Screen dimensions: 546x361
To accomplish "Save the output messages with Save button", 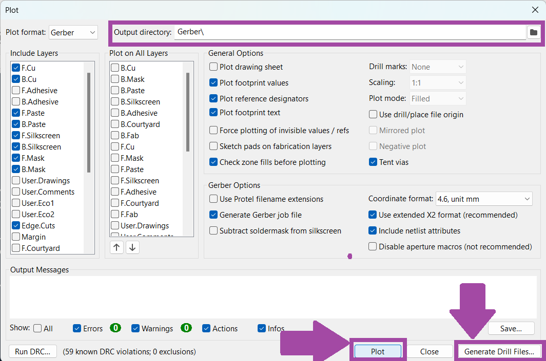I will coord(511,328).
